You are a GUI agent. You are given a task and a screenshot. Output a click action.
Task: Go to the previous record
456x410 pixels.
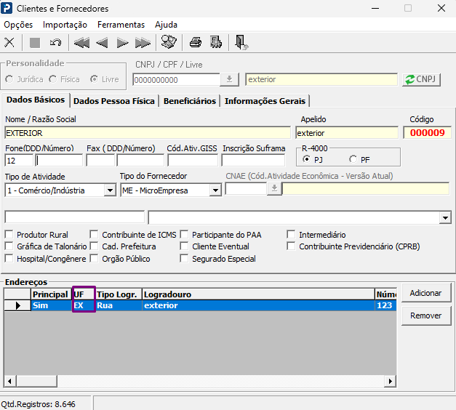102,43
